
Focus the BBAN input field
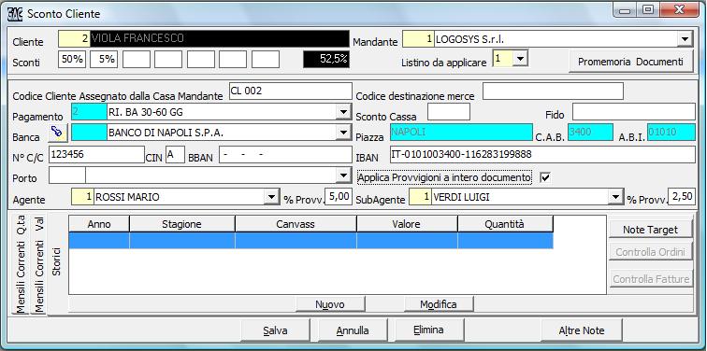[285, 154]
